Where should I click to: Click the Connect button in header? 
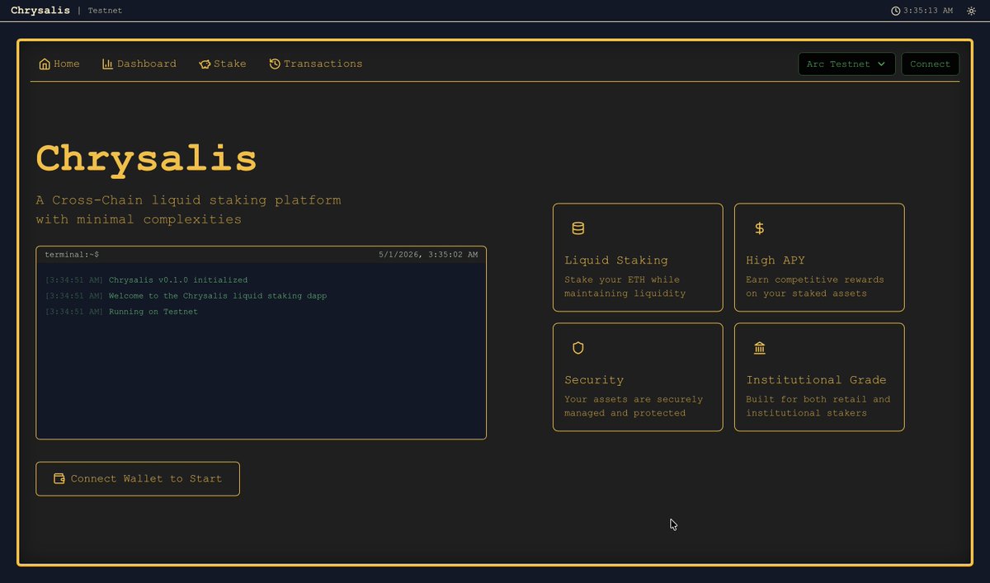click(x=930, y=64)
